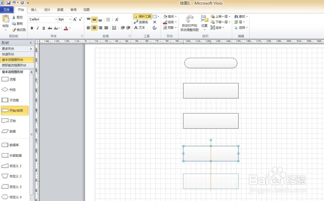Click the increase indent icon

coord(128,28)
